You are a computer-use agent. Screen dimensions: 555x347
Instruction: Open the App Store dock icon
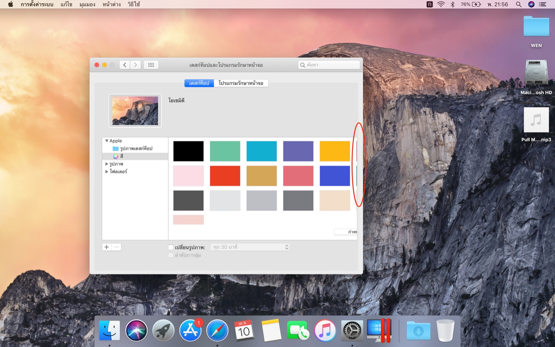click(x=190, y=330)
